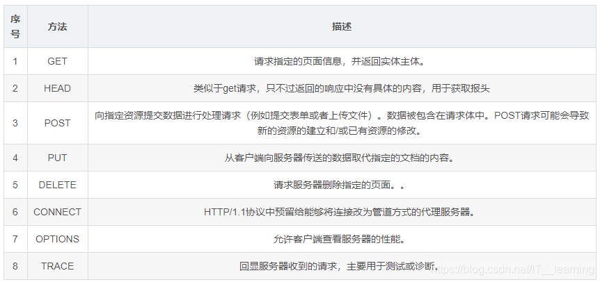Viewport: 600px width, 282px height.
Task: Click row number 3 cell
Action: click(x=15, y=123)
